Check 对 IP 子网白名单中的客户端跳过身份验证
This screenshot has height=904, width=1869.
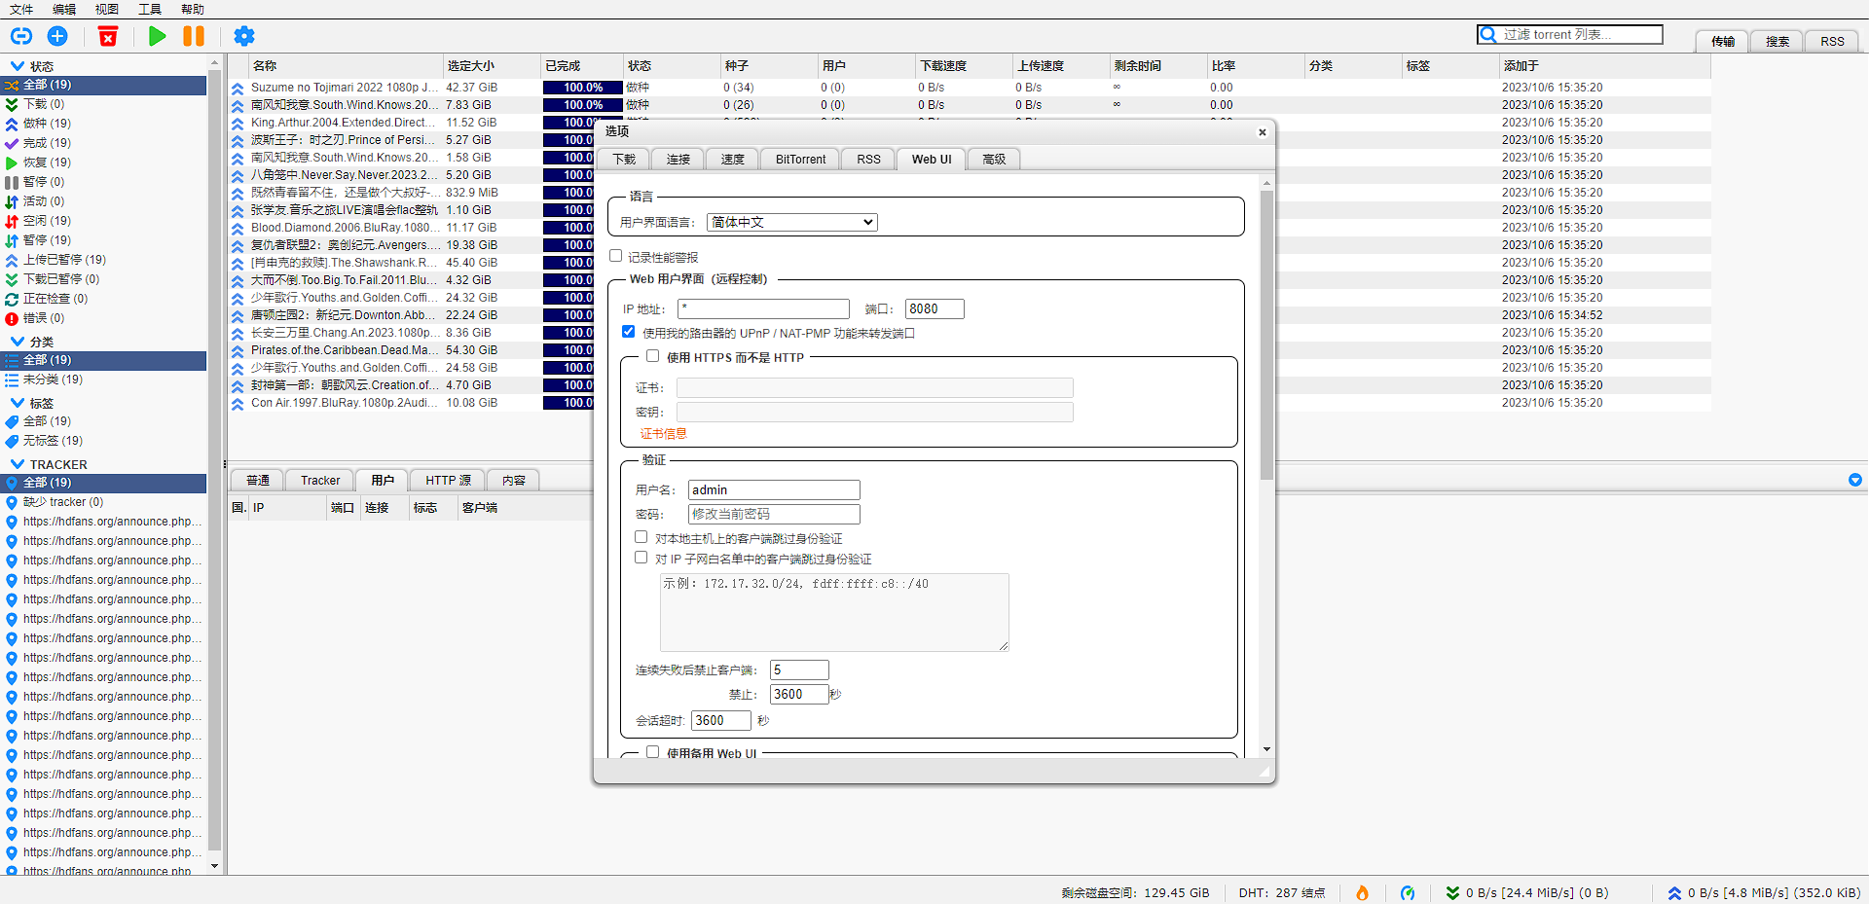tap(641, 558)
